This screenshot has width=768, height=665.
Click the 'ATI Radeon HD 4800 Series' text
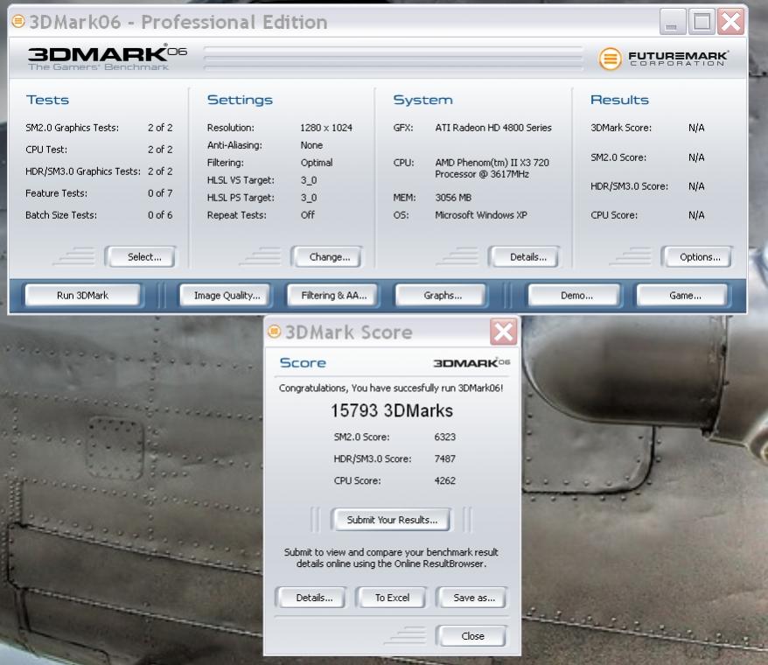click(x=493, y=128)
